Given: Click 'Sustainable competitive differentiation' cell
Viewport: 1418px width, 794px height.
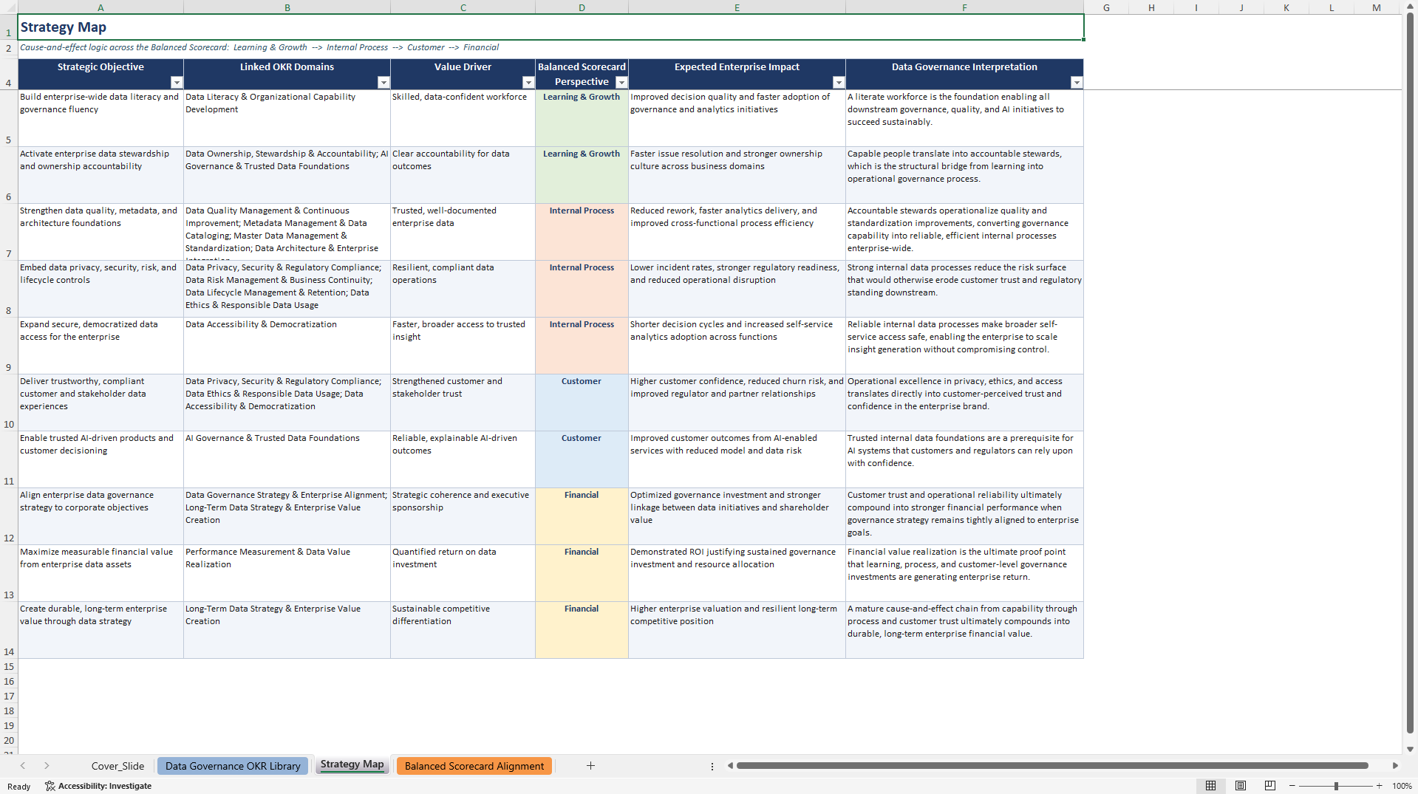Looking at the screenshot, I should point(463,630).
